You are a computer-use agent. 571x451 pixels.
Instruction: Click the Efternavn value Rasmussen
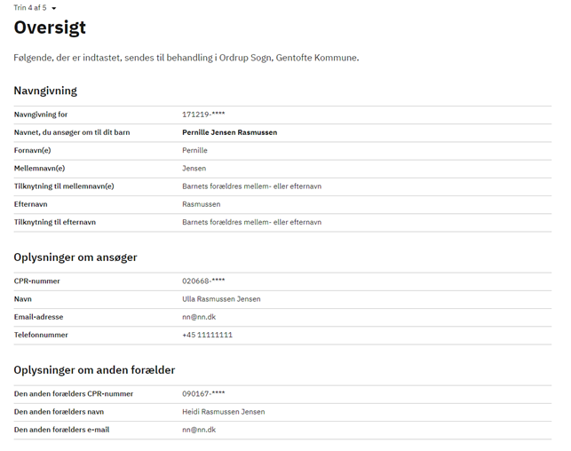[202, 204]
